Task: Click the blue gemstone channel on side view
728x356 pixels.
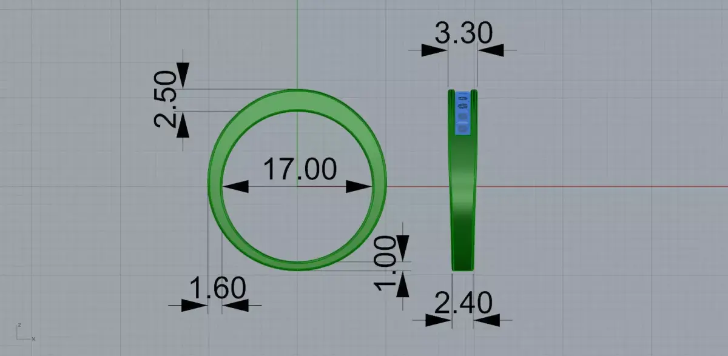Action: point(462,113)
